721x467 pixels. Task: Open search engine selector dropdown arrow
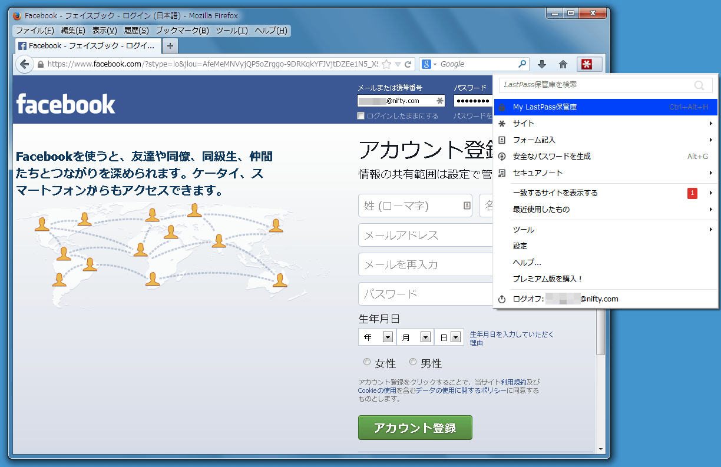pos(435,64)
